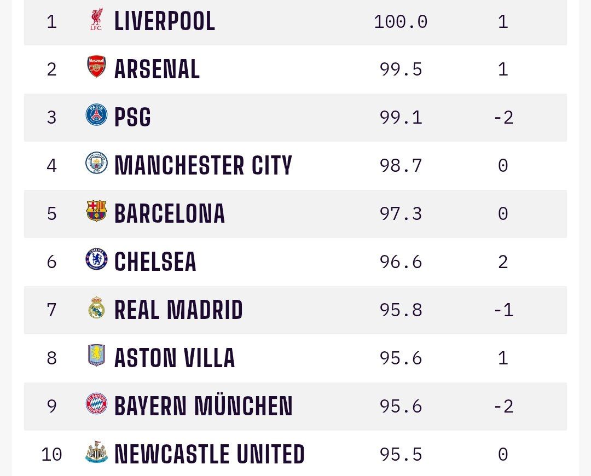Click the Bayern München crest
591x476 pixels.
point(96,404)
